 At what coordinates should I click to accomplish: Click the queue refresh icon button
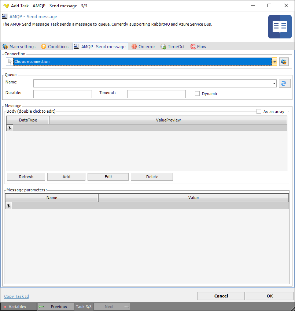(x=284, y=83)
